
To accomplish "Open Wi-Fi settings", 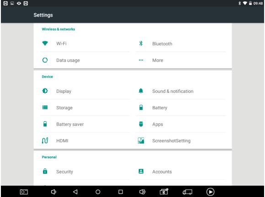I will click(85, 43).
